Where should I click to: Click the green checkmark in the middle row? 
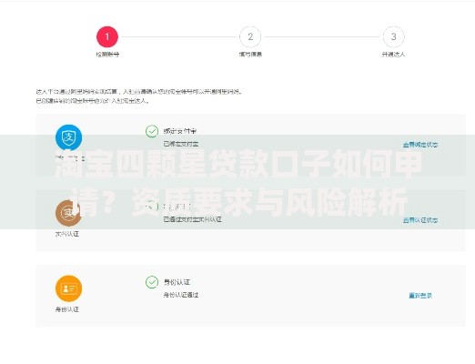point(152,207)
